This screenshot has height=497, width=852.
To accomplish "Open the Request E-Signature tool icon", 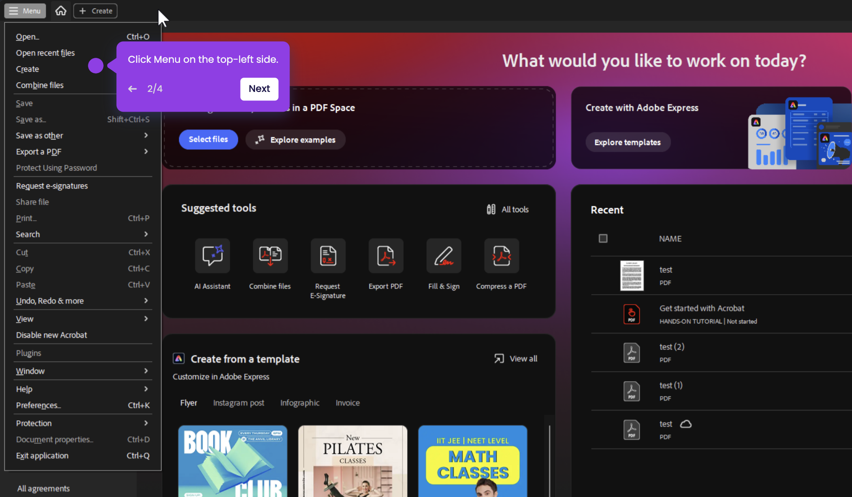I will (x=328, y=256).
